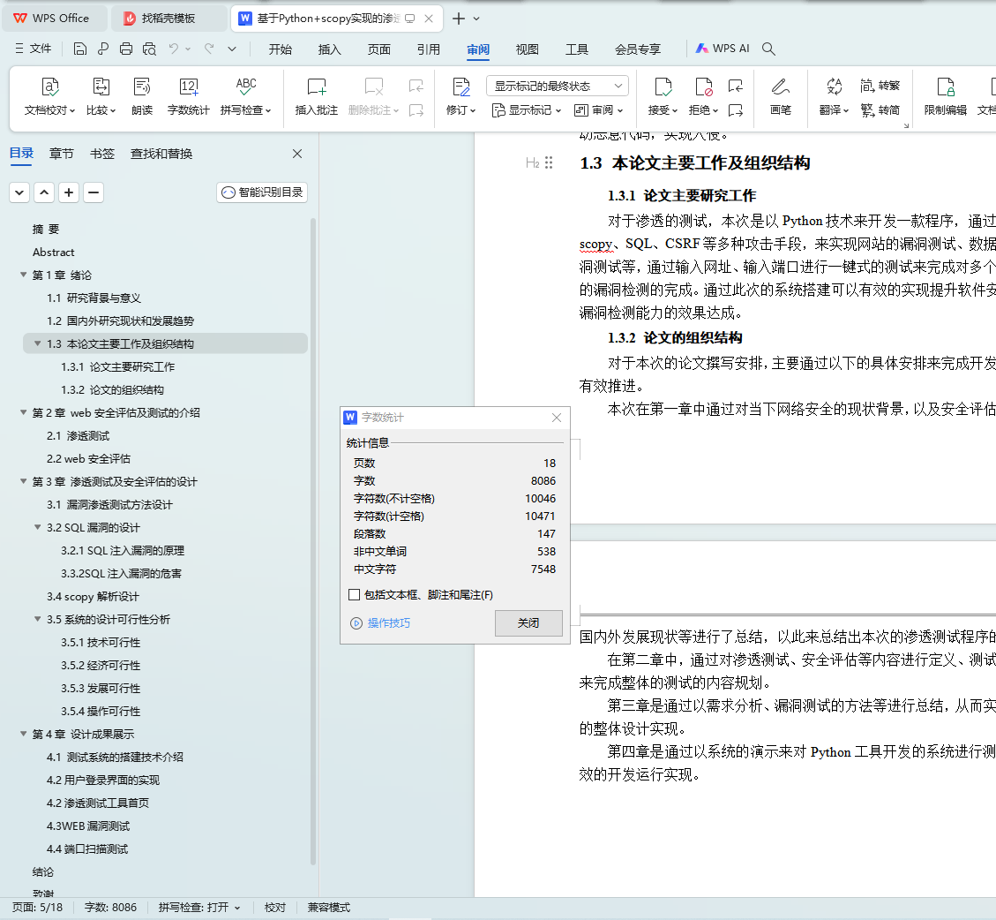Collapse 第1章 绪论 tree node
Image resolution: width=996 pixels, height=920 pixels.
point(24,275)
